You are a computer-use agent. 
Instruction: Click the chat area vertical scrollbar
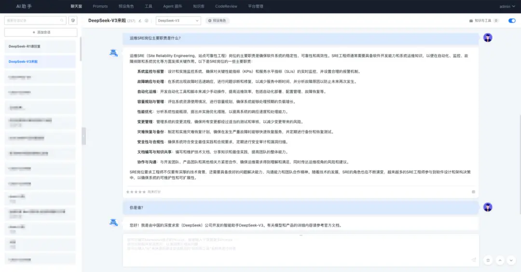click(x=520, y=164)
